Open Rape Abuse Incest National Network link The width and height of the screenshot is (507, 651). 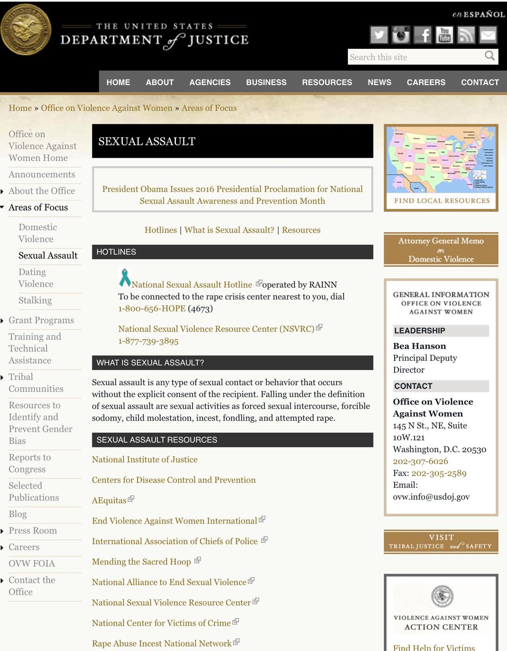click(162, 644)
